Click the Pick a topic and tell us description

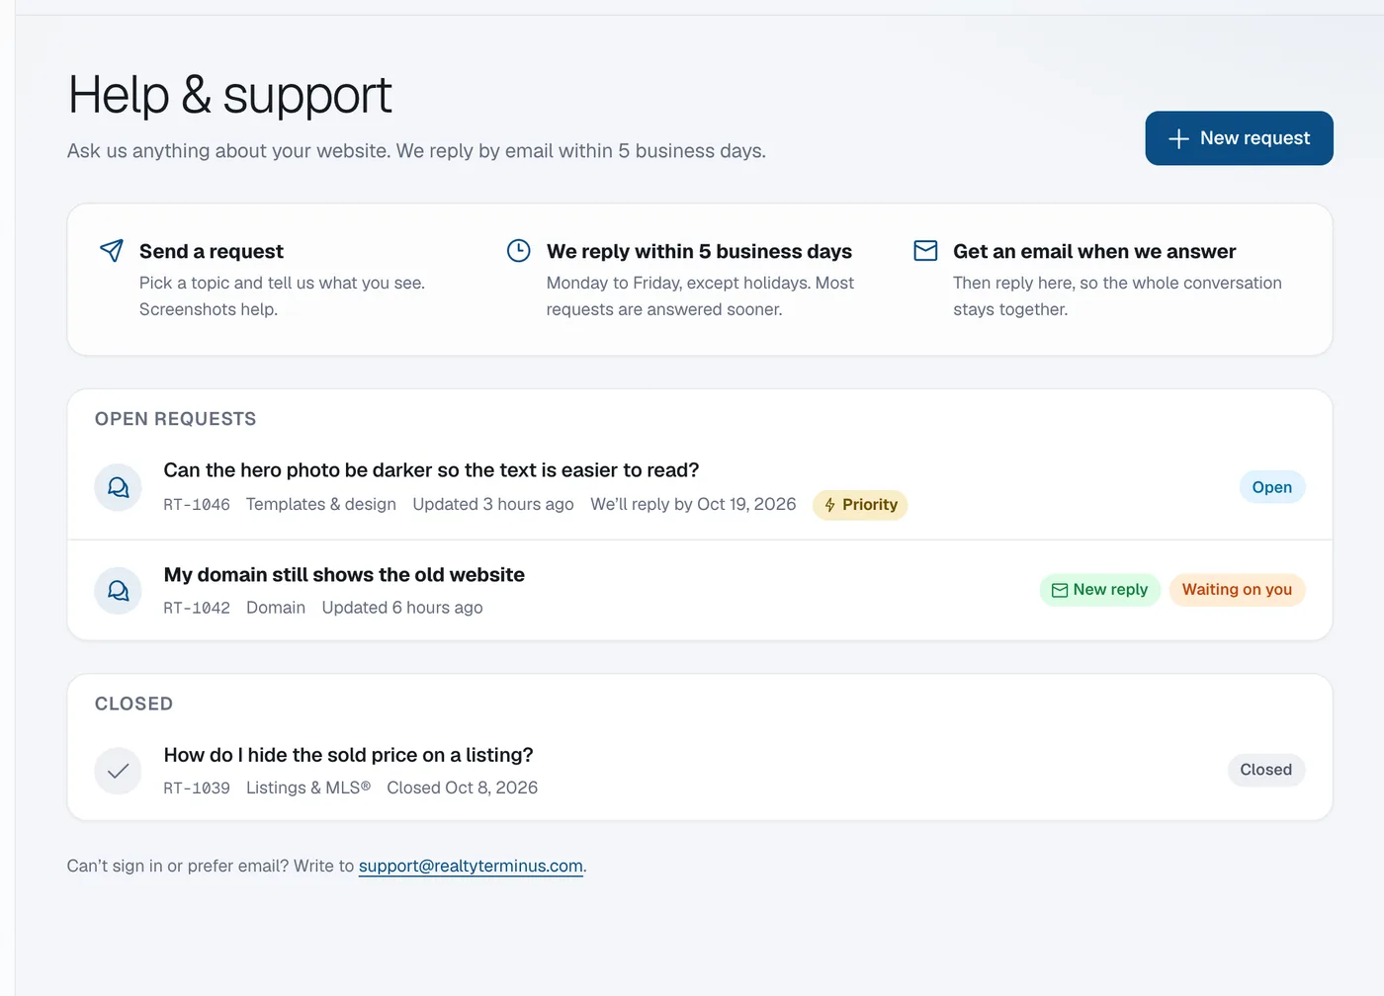283,295
